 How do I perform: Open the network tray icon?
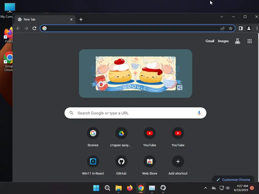[x=222, y=188]
